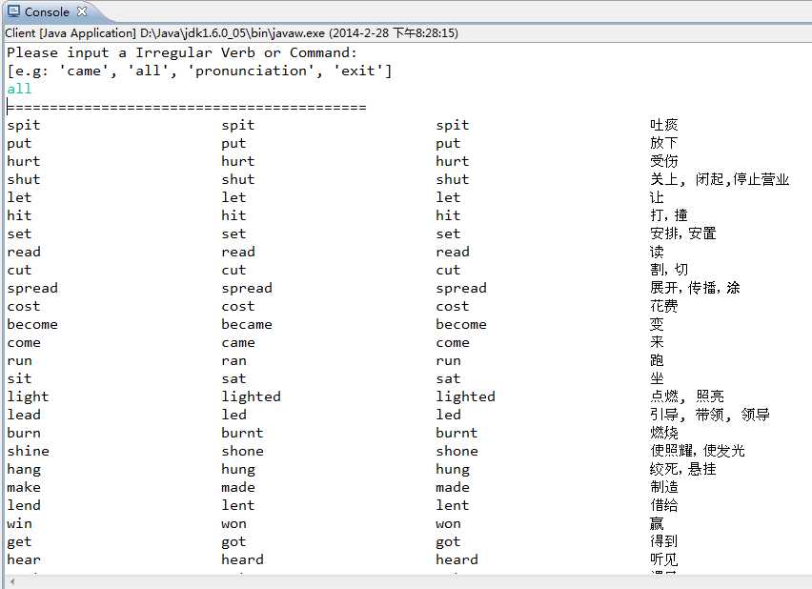
Task: Click 'shut' in the first column
Action: 24,180
